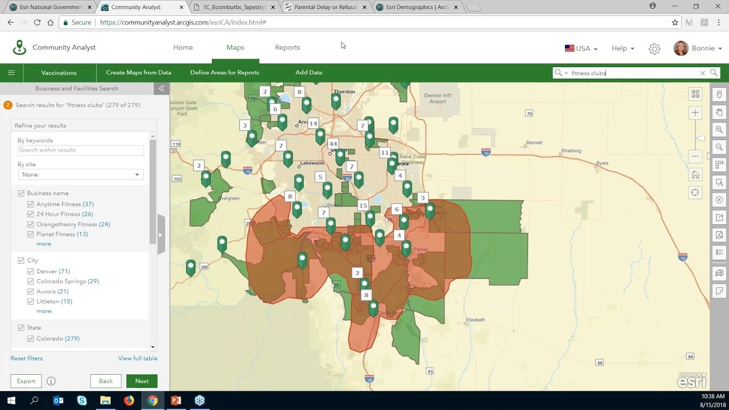Open the Vaccinations menu item
Screen dimensions: 729x410
click(59, 73)
